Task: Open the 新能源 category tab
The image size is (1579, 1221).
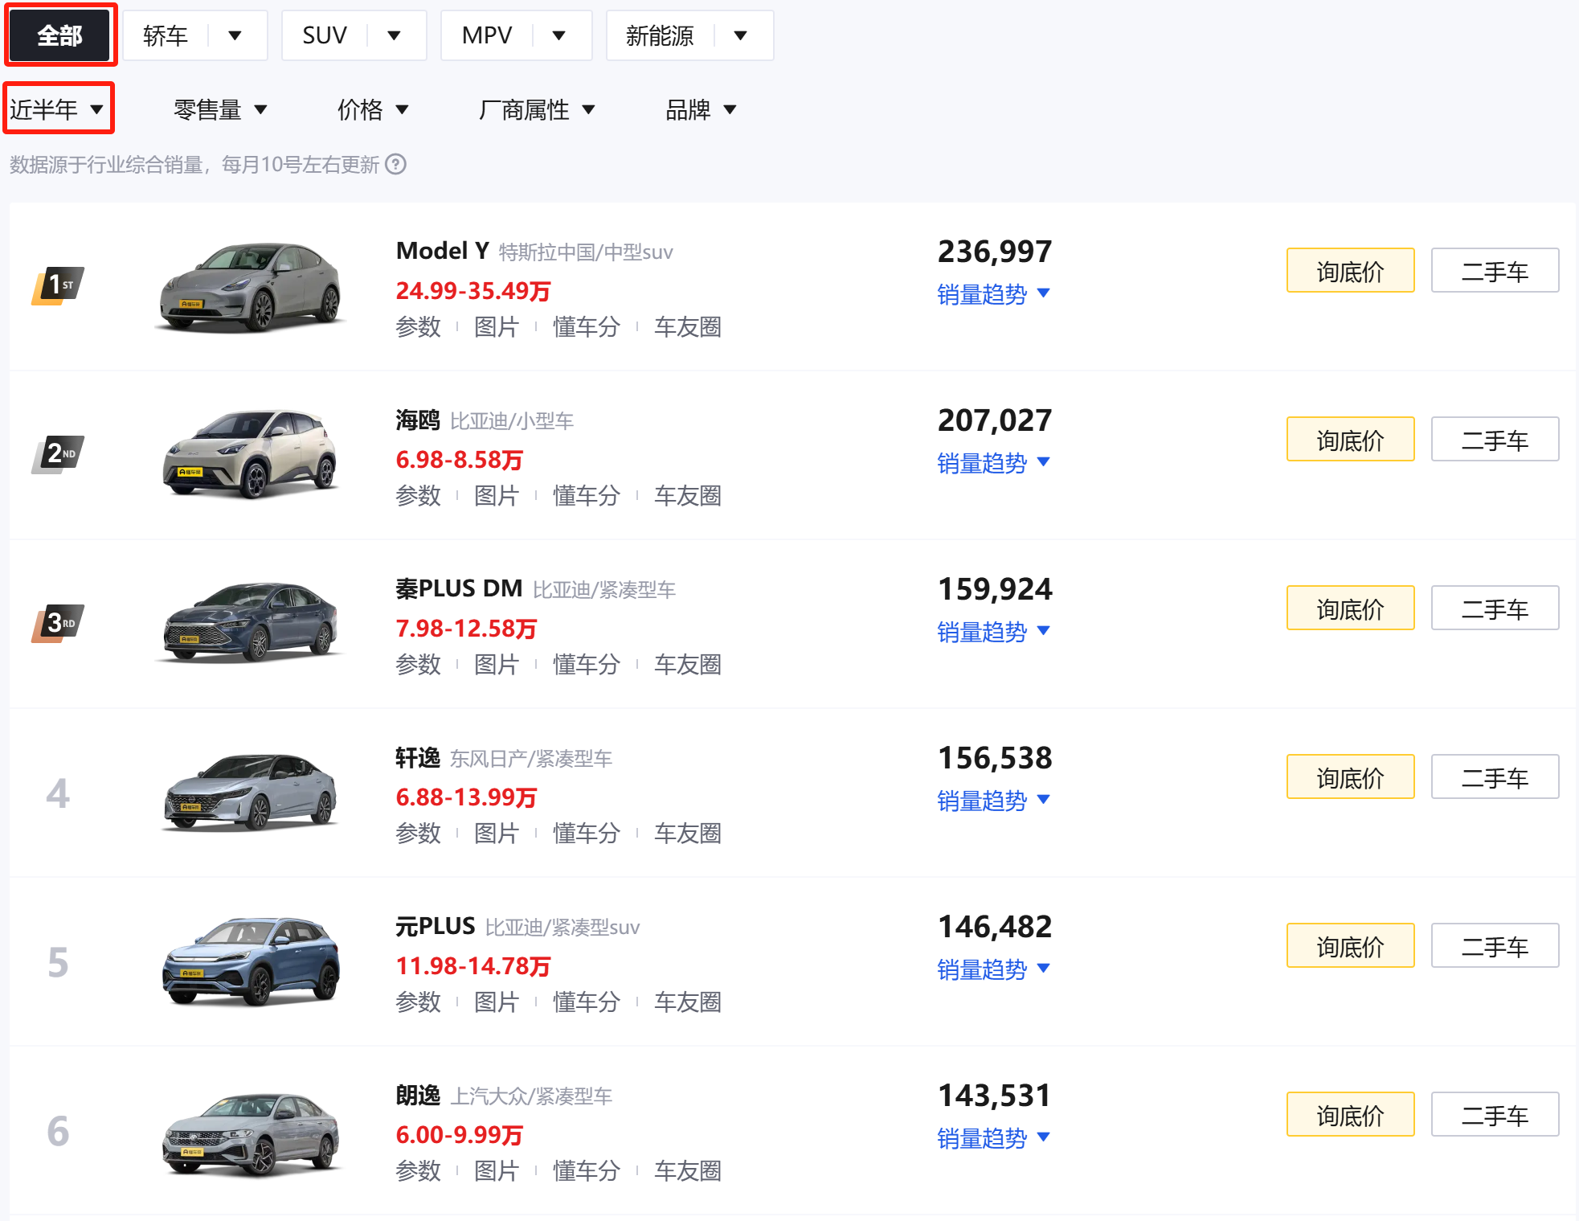Action: [660, 35]
